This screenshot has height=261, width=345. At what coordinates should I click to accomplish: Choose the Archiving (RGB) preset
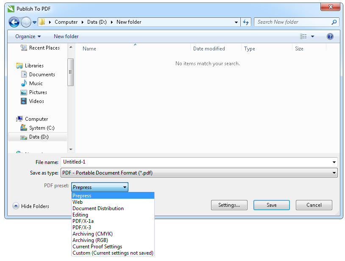[113, 240]
